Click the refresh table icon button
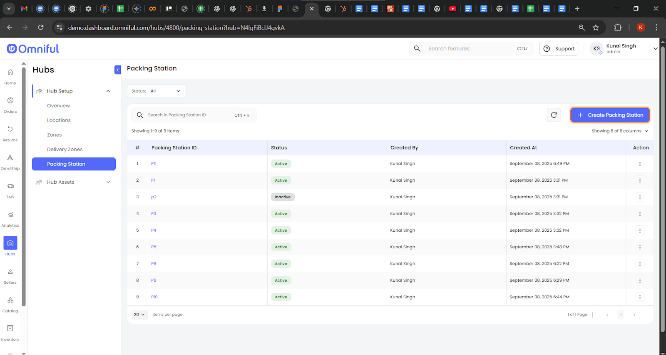 [x=554, y=115]
